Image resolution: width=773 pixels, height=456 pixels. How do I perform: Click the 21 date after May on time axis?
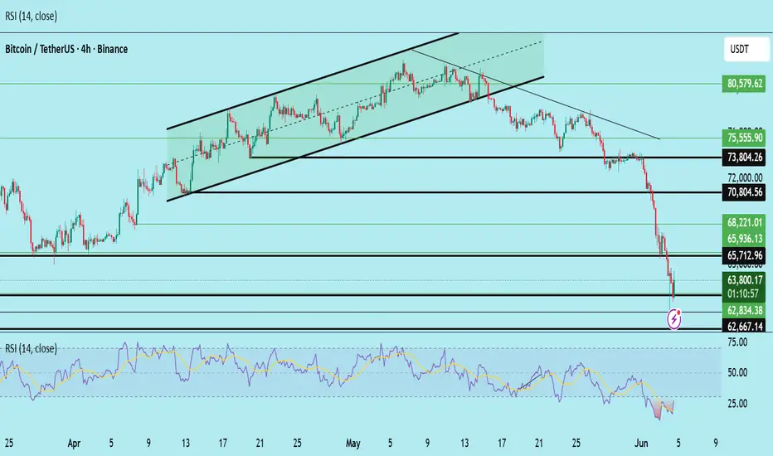539,444
